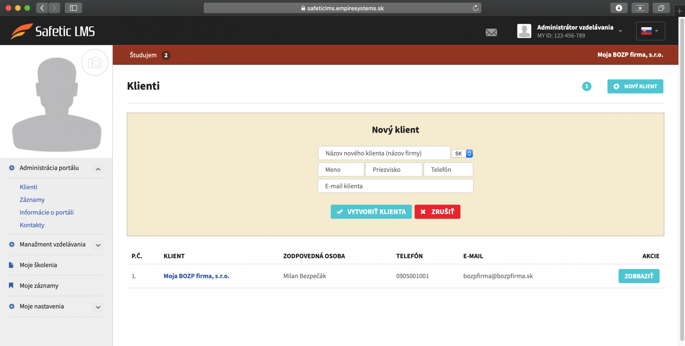The height and width of the screenshot is (346, 685).
Task: Click the camera upload photo icon
Action: [95, 63]
